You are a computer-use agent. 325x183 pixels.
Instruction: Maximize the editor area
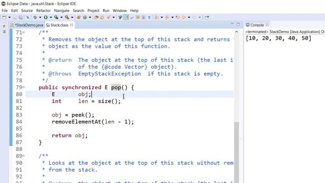tap(238, 24)
